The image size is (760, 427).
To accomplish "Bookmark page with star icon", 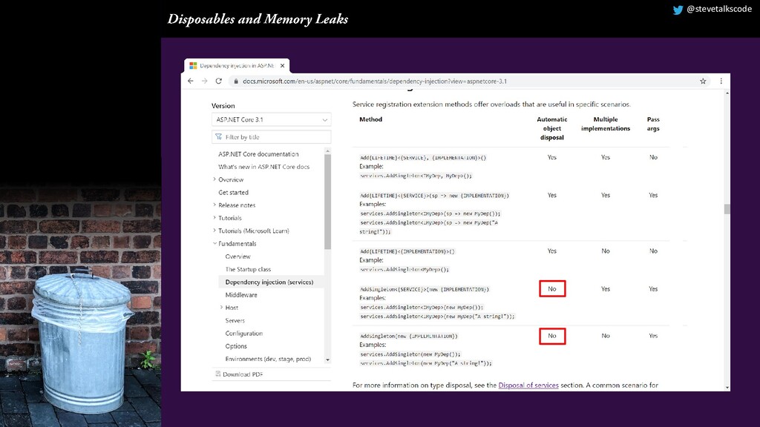I will 703,82.
